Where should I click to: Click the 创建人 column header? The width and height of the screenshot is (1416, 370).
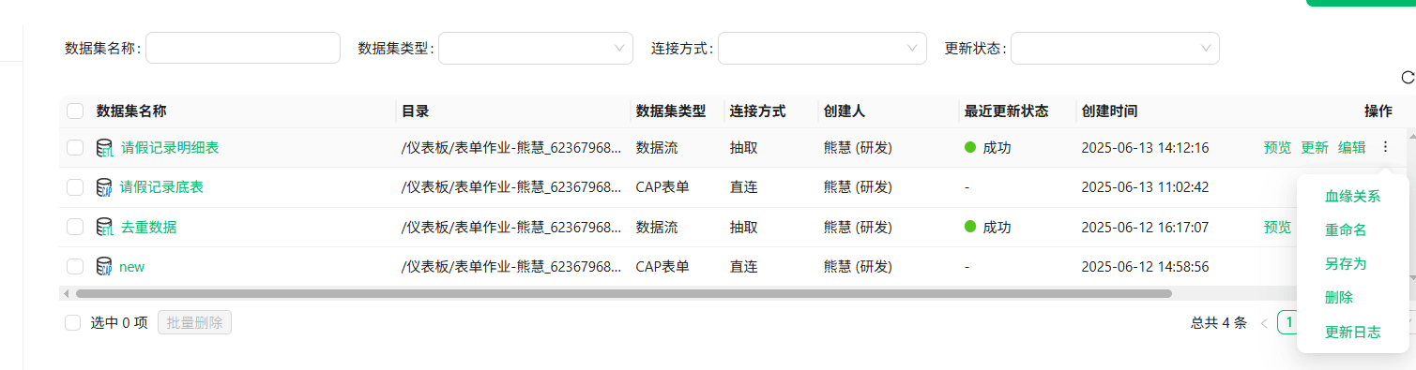[x=844, y=111]
